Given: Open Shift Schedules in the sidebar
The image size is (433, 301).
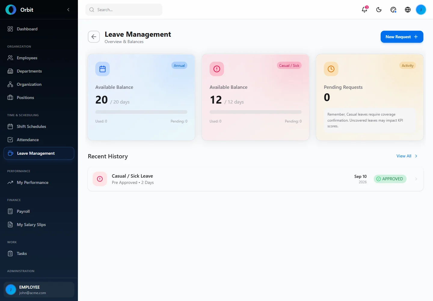Looking at the screenshot, I should pyautogui.click(x=39, y=126).
